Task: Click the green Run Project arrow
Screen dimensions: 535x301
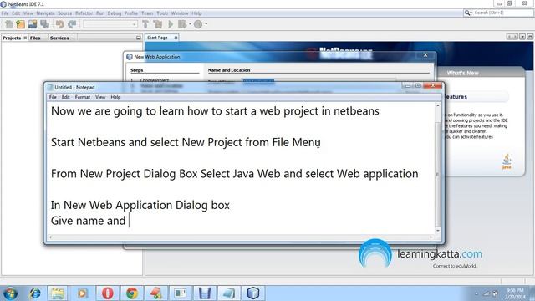Action: click(171, 24)
